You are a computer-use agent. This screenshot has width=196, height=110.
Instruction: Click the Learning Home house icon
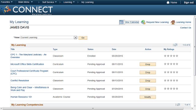(x=173, y=22)
